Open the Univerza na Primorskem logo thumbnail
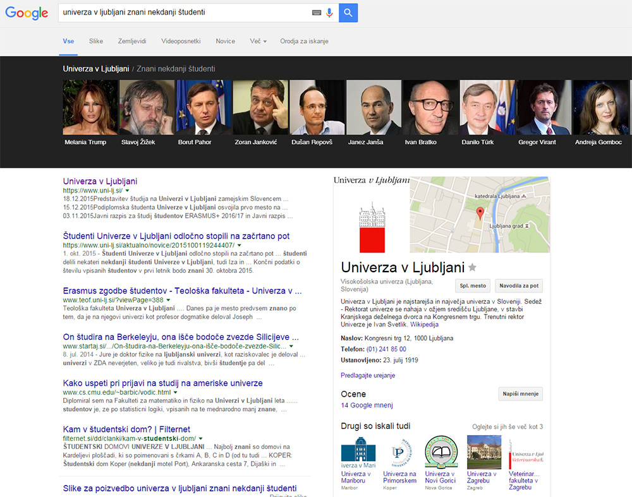The image size is (632, 497). click(400, 452)
